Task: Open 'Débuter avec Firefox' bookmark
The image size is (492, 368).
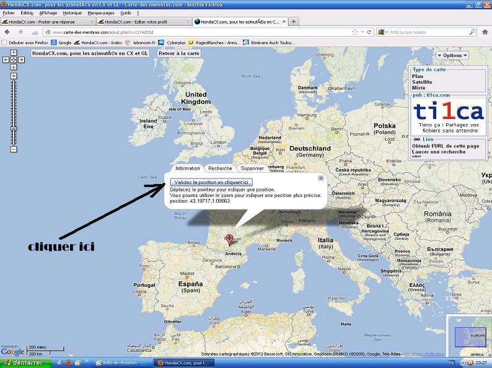Action: click(x=25, y=42)
